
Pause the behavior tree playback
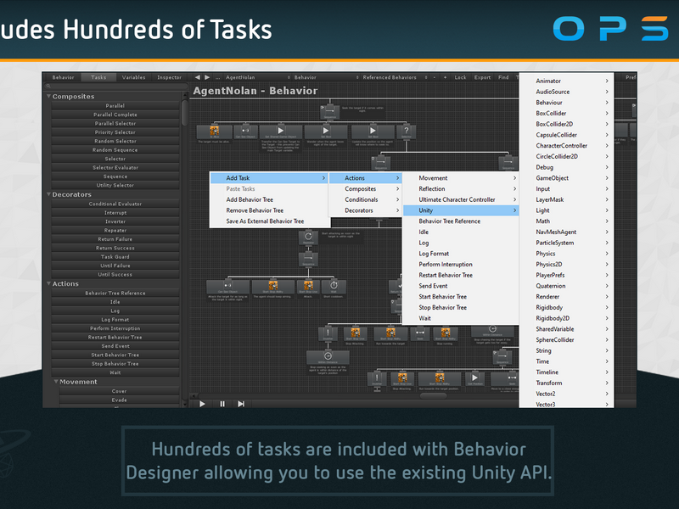[222, 404]
